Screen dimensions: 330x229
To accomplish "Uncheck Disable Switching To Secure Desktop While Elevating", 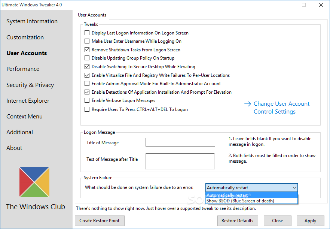I will click(87, 67).
